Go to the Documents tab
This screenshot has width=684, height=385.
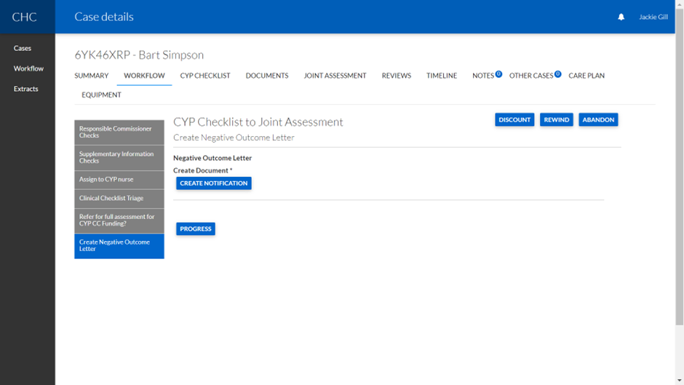[x=266, y=76]
